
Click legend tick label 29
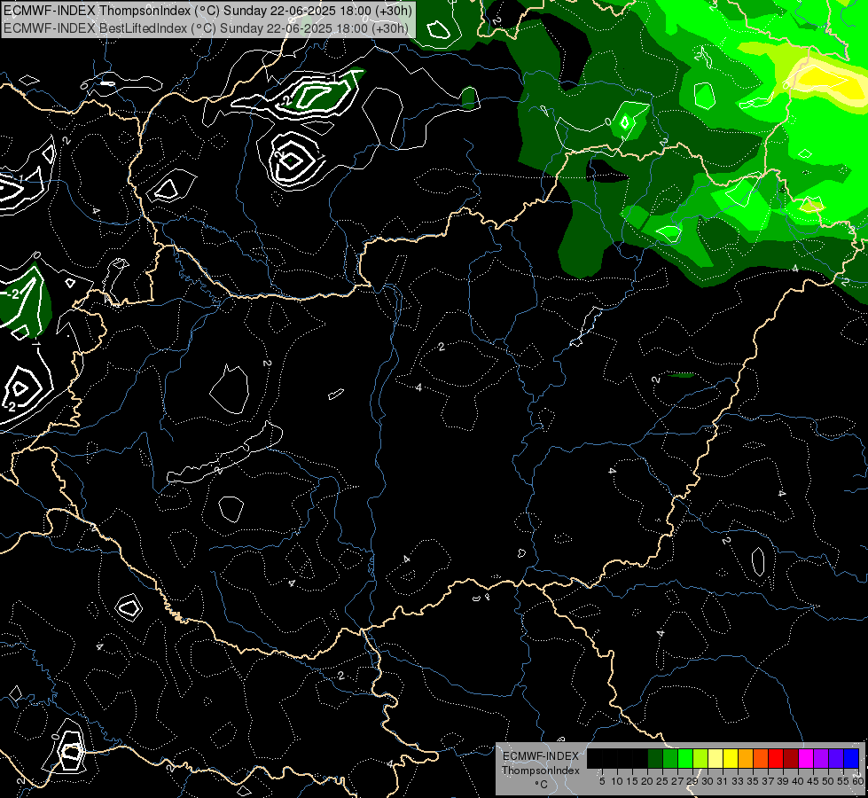(x=692, y=781)
